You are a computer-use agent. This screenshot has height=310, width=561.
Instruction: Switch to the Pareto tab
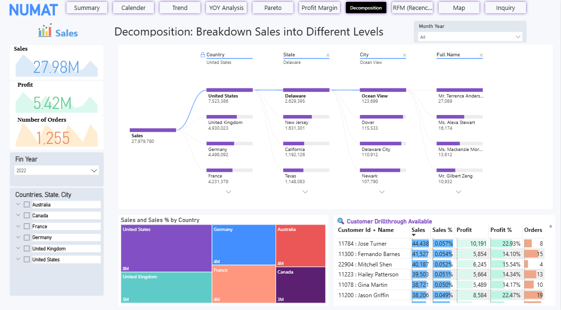coord(273,8)
